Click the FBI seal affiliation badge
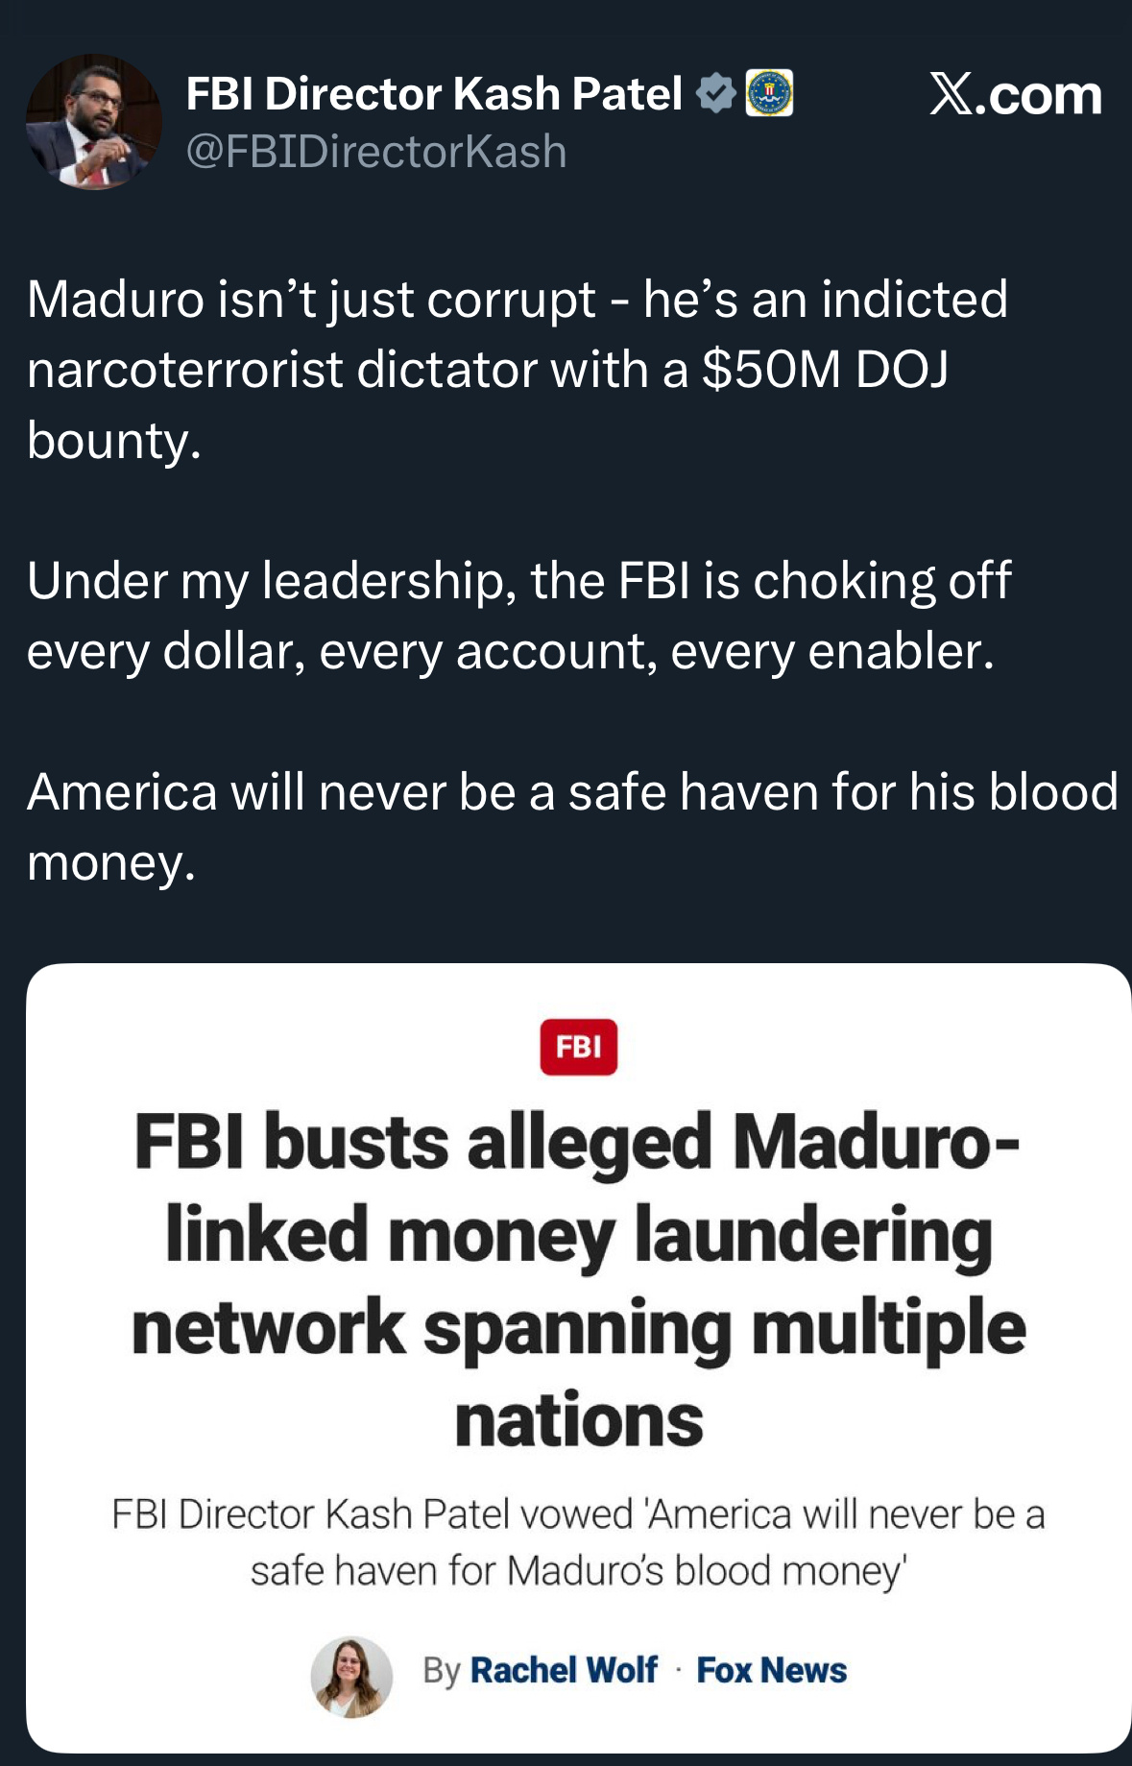Image resolution: width=1132 pixels, height=1766 pixels. (x=769, y=94)
